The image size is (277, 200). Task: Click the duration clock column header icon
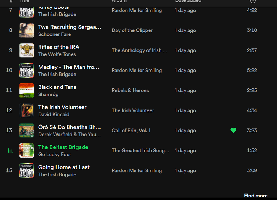tap(253, 1)
